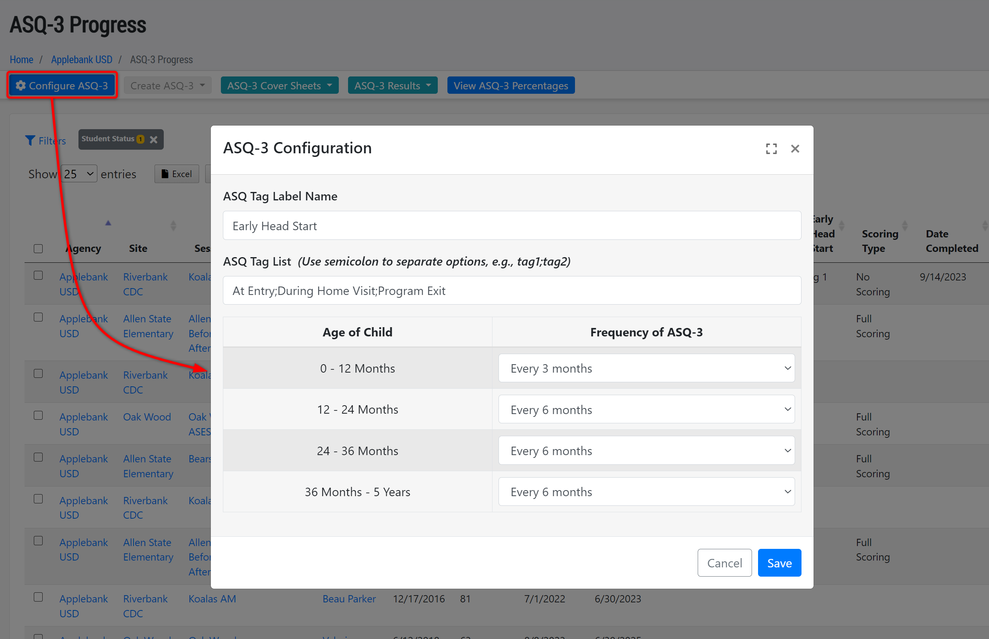The width and height of the screenshot is (989, 639).
Task: Remove the Student Status filter tag
Action: 153,139
